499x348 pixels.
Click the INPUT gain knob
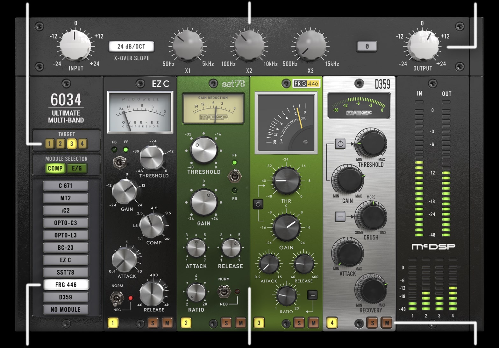tap(75, 45)
